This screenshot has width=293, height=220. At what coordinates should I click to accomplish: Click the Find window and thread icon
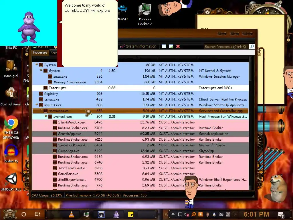click(x=171, y=46)
